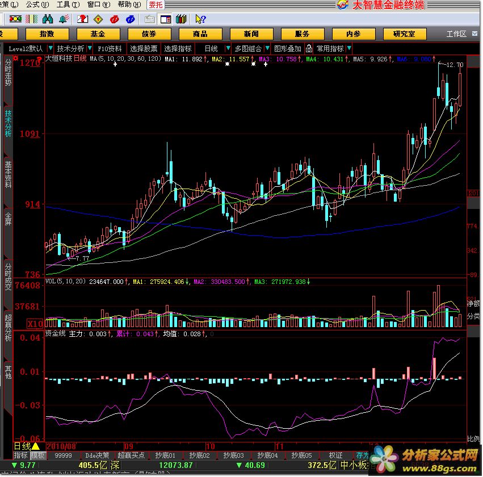
Task: Expand the Level2默认 dropdown arrow
Action: coord(51,48)
